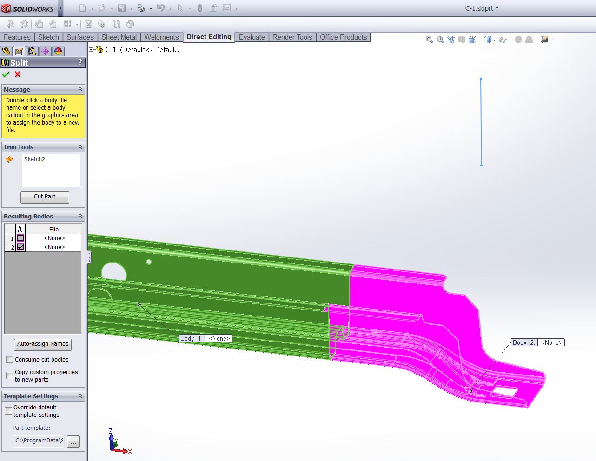The image size is (596, 461).
Task: Click the Previous View icon
Action: 451,40
